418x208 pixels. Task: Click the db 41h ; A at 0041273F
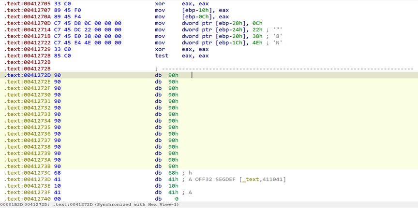pyautogui.click(x=173, y=192)
